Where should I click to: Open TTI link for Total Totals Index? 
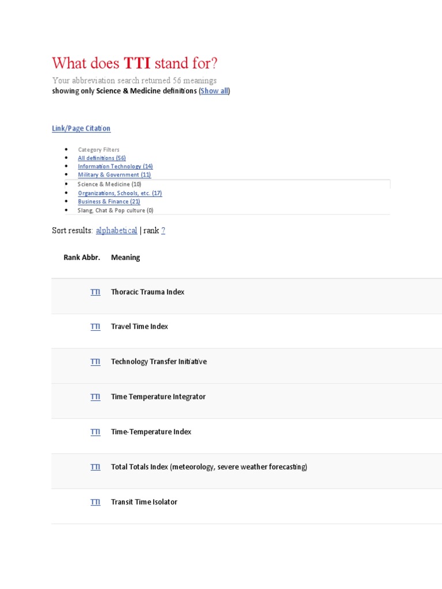96,467
